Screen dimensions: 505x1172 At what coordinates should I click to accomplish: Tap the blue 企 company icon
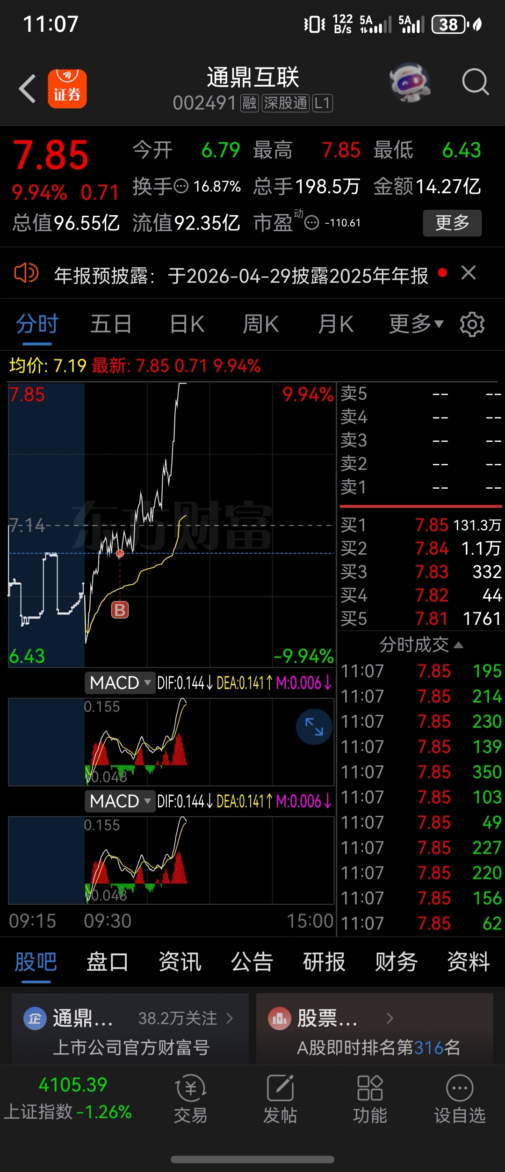click(35, 1018)
